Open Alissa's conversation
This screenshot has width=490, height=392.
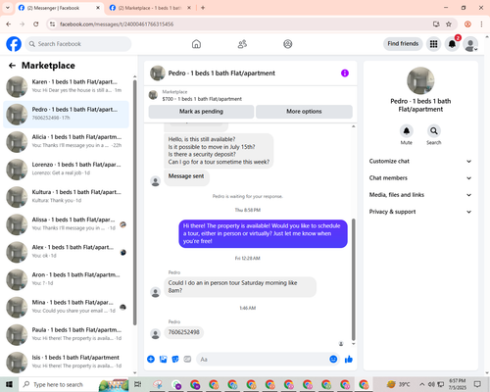click(x=66, y=224)
